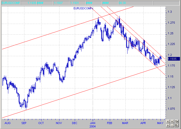Click the EURUSDCOMPx chart title label
This screenshot has height=129, width=181.
[83, 9]
